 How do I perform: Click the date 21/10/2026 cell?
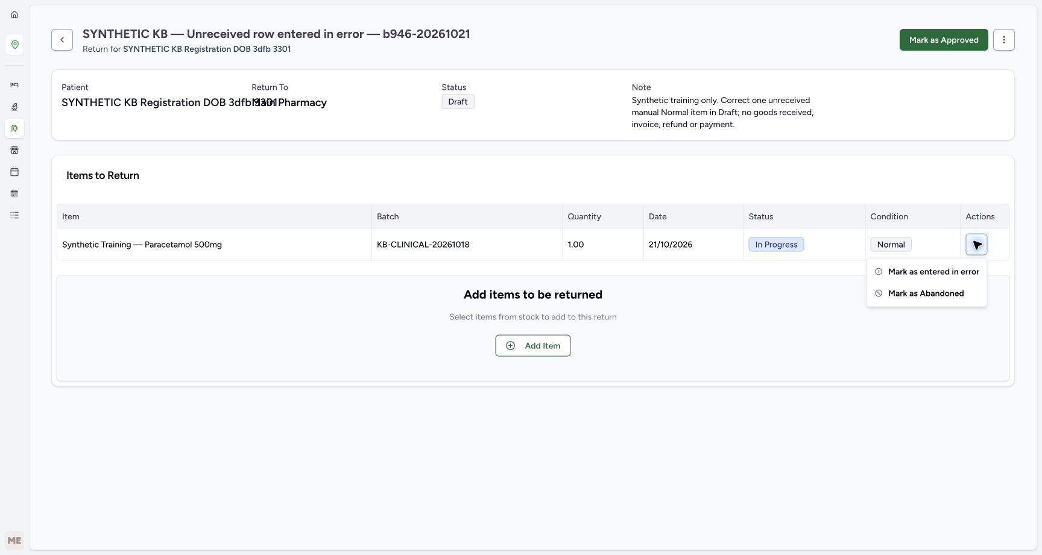coord(693,245)
